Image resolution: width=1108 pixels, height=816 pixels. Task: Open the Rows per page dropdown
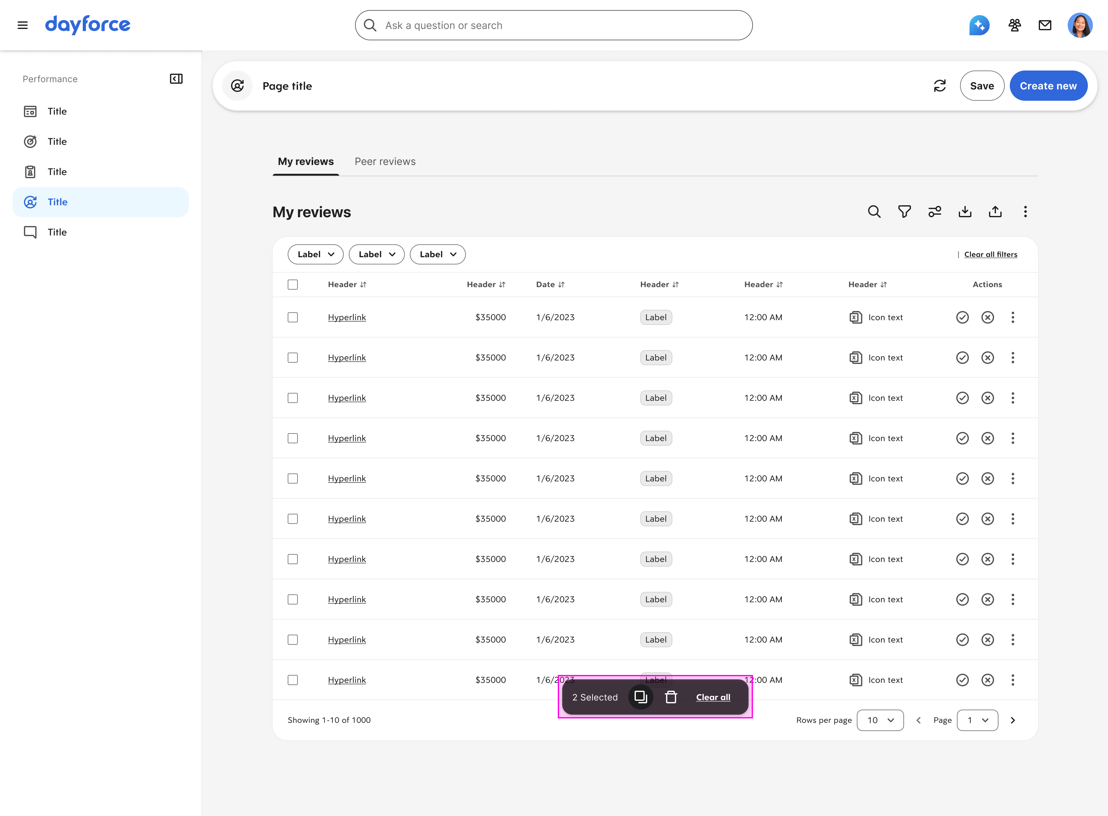[880, 720]
